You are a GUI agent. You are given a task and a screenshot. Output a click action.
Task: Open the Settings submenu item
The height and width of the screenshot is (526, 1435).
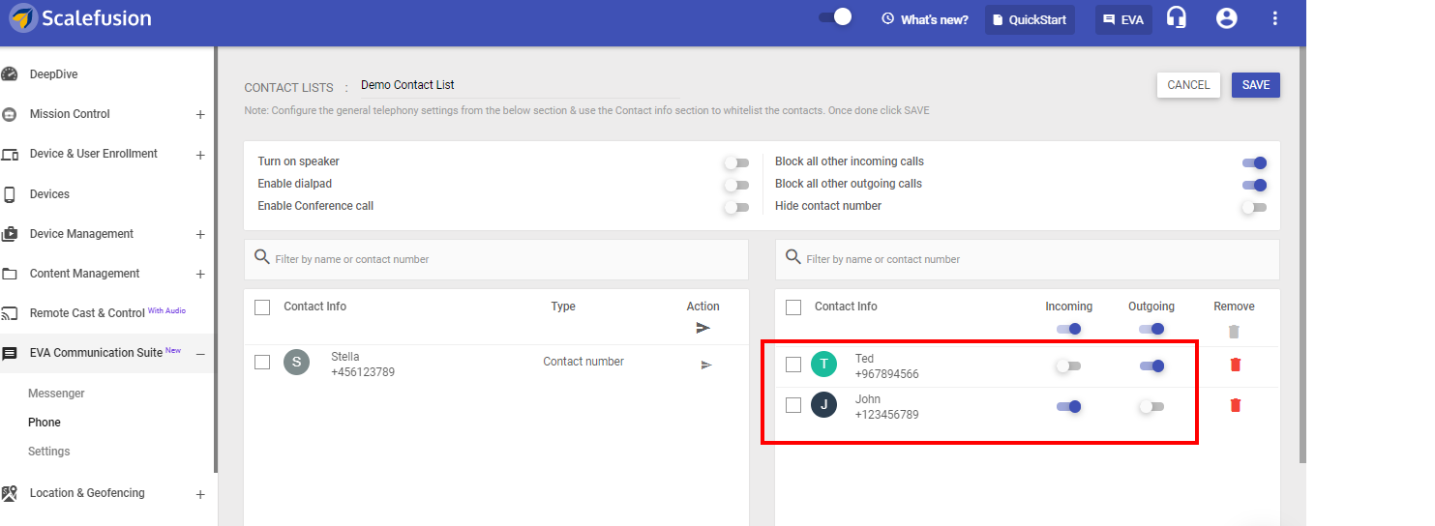49,452
